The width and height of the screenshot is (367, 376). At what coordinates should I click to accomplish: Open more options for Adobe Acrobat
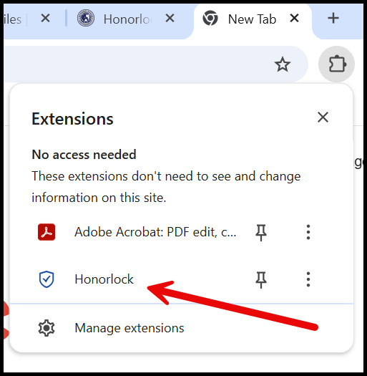coord(308,232)
